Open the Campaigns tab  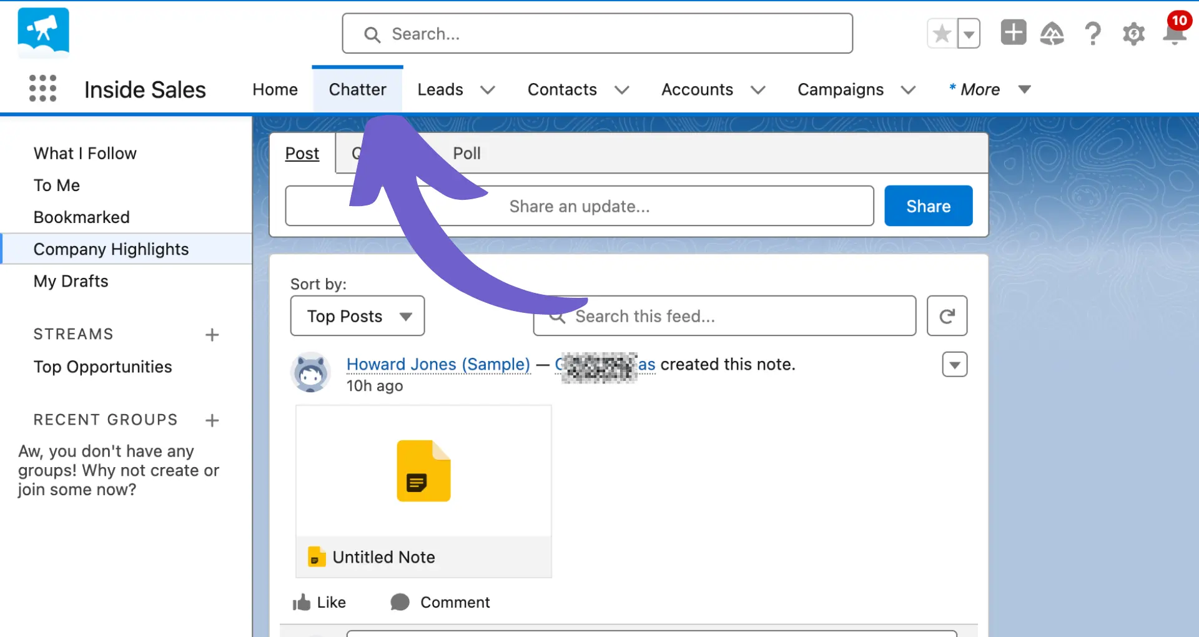pyautogui.click(x=841, y=89)
